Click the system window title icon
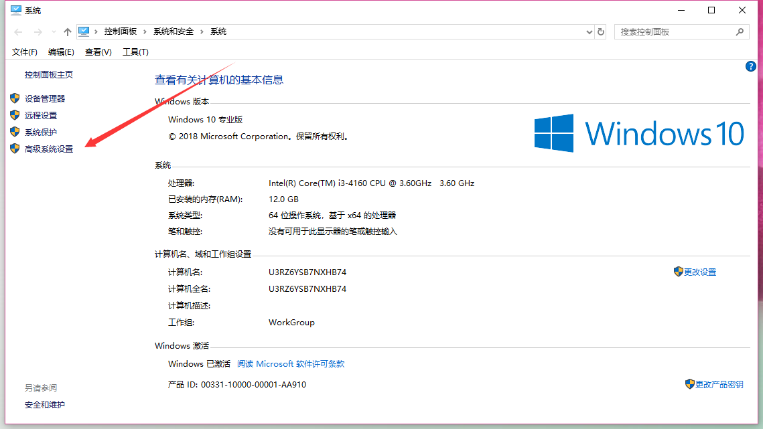763x429 pixels. [x=15, y=10]
